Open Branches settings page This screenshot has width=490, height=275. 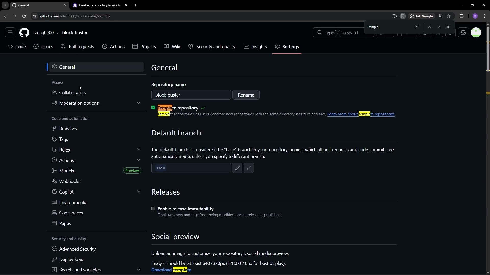[x=96, y=129]
